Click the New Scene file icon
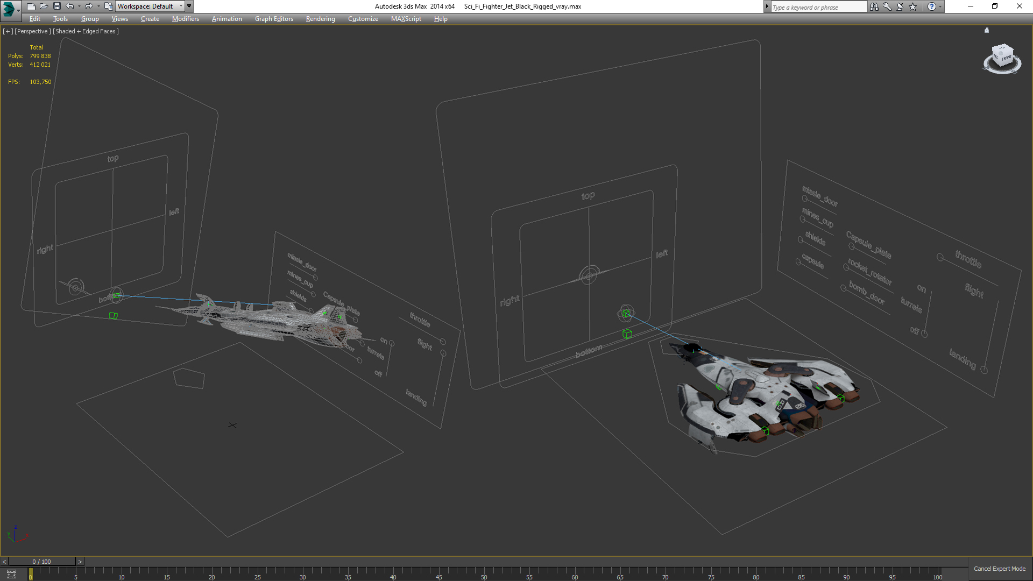Image resolution: width=1033 pixels, height=581 pixels. (x=31, y=6)
